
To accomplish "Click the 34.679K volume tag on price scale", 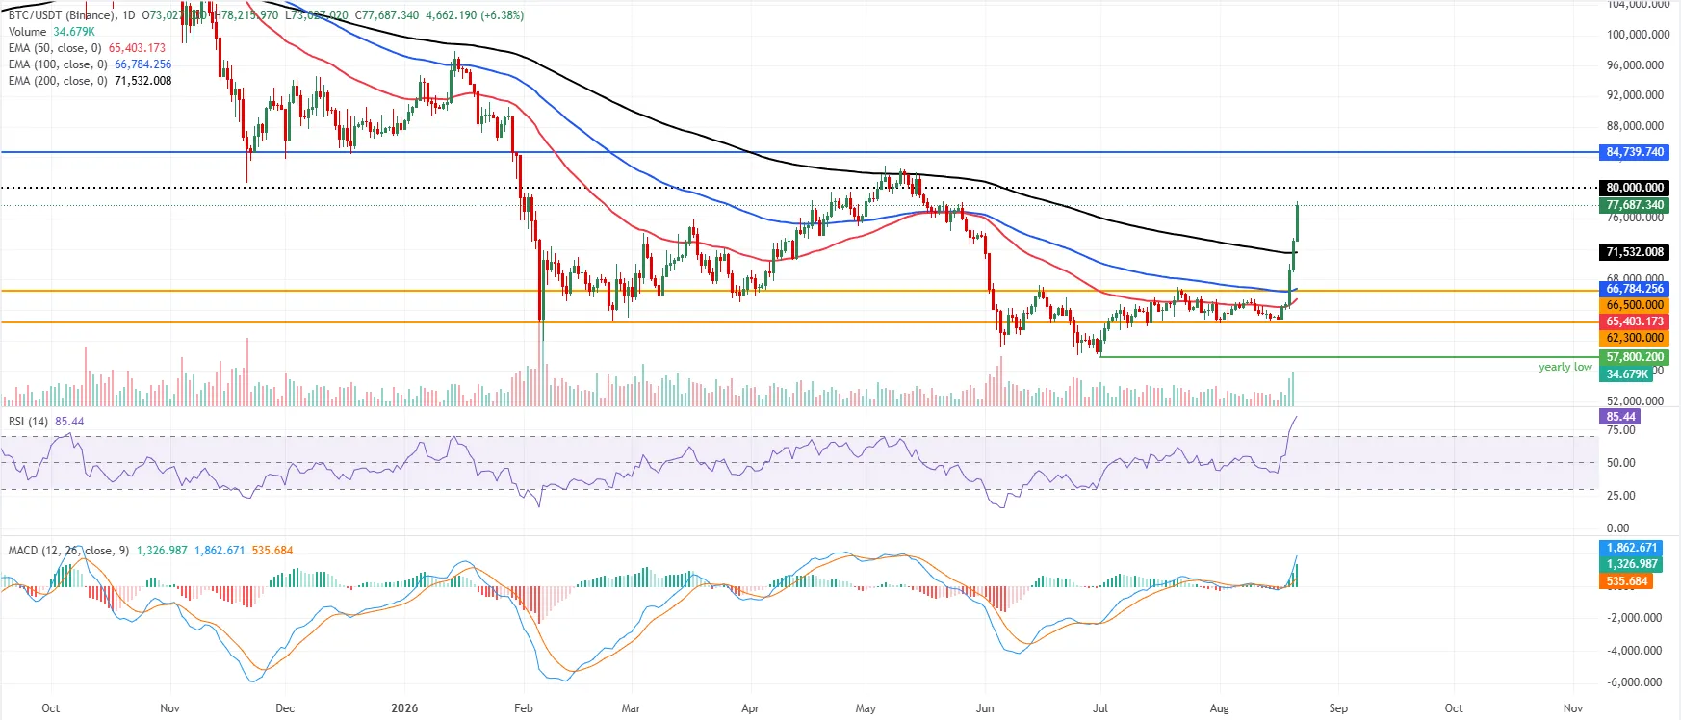I will [x=1627, y=374].
